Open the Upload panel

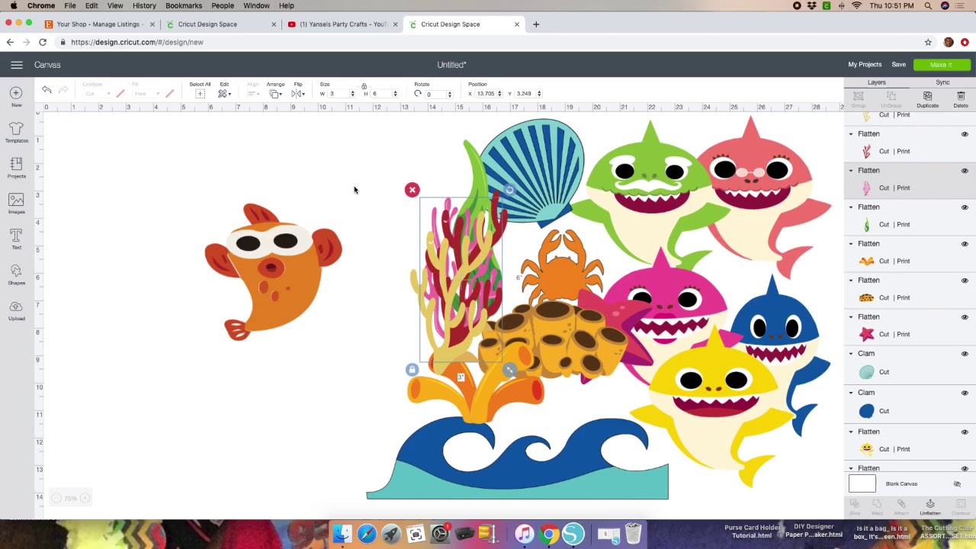point(16,310)
